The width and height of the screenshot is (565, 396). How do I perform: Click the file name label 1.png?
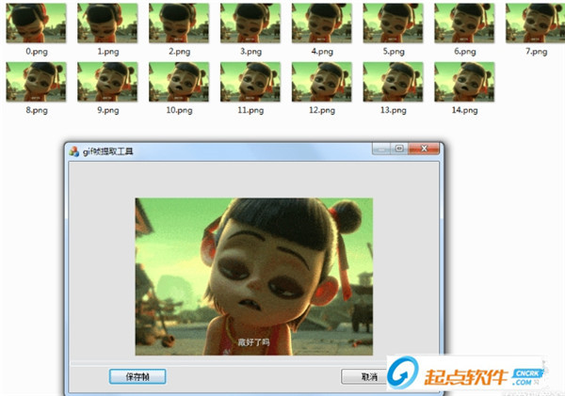[107, 52]
